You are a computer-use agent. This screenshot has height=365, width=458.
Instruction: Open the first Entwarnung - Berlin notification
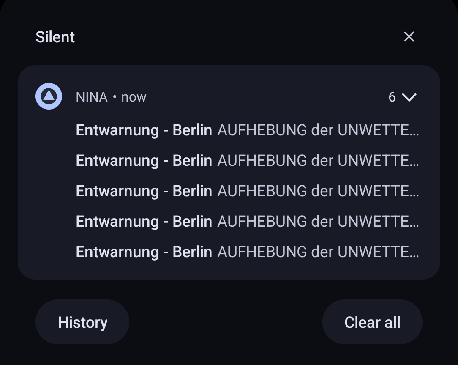pyautogui.click(x=144, y=130)
